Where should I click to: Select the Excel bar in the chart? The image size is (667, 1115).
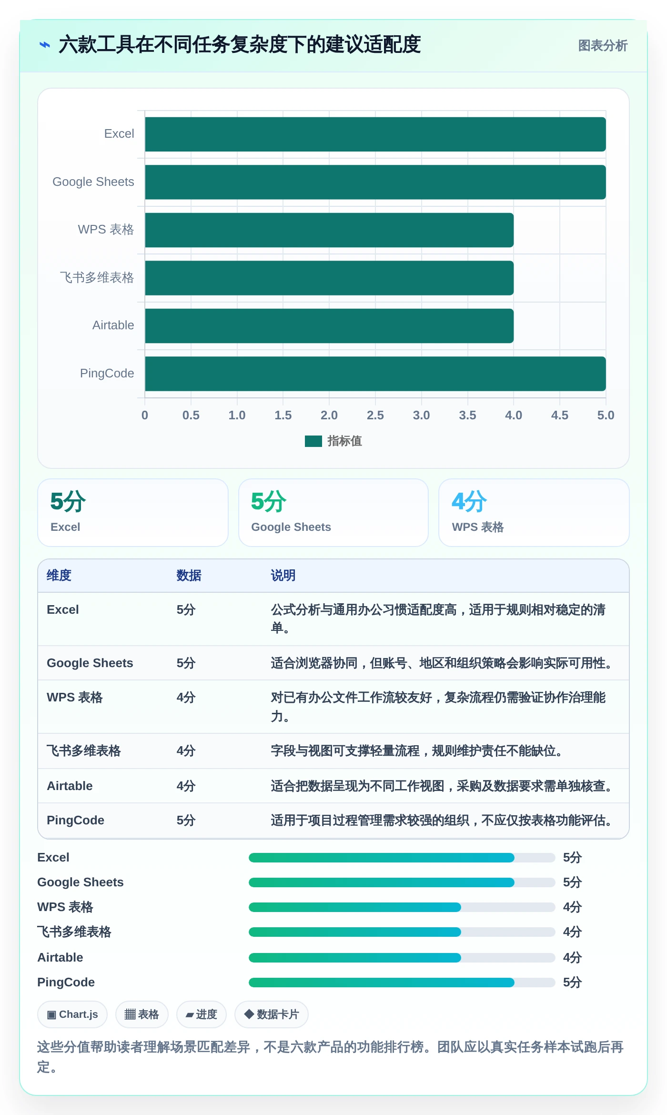pyautogui.click(x=375, y=134)
